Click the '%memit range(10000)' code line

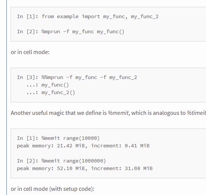(x=58, y=138)
